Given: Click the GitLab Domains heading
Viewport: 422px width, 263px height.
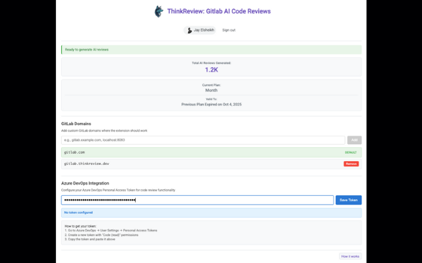Looking at the screenshot, I should tap(76, 124).
